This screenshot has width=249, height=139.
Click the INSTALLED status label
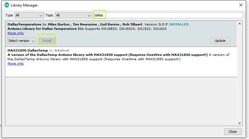pyautogui.click(x=179, y=24)
